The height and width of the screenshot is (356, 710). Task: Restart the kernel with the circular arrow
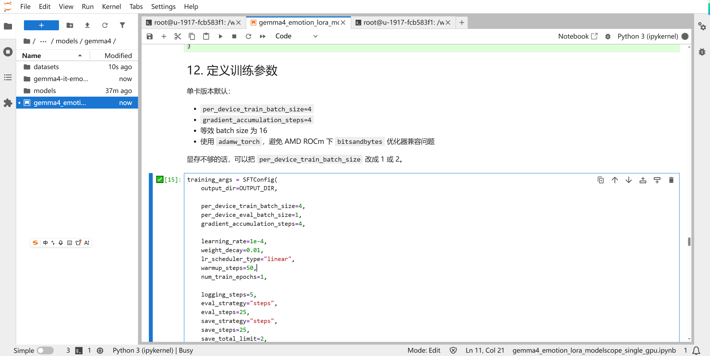[x=248, y=36]
